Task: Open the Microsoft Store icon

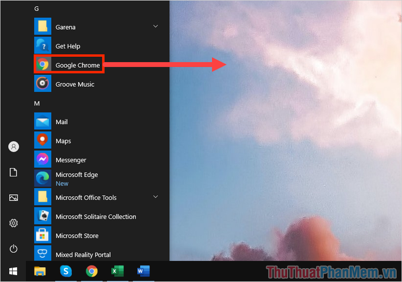Action: click(42, 235)
